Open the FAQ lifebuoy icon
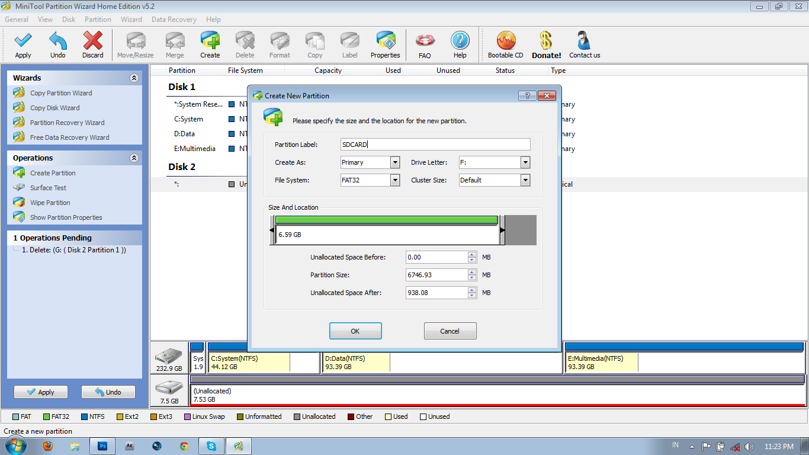This screenshot has width=809, height=455. [x=425, y=41]
